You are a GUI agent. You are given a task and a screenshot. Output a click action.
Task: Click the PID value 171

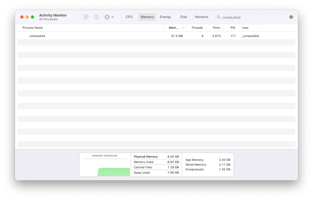tap(233, 36)
